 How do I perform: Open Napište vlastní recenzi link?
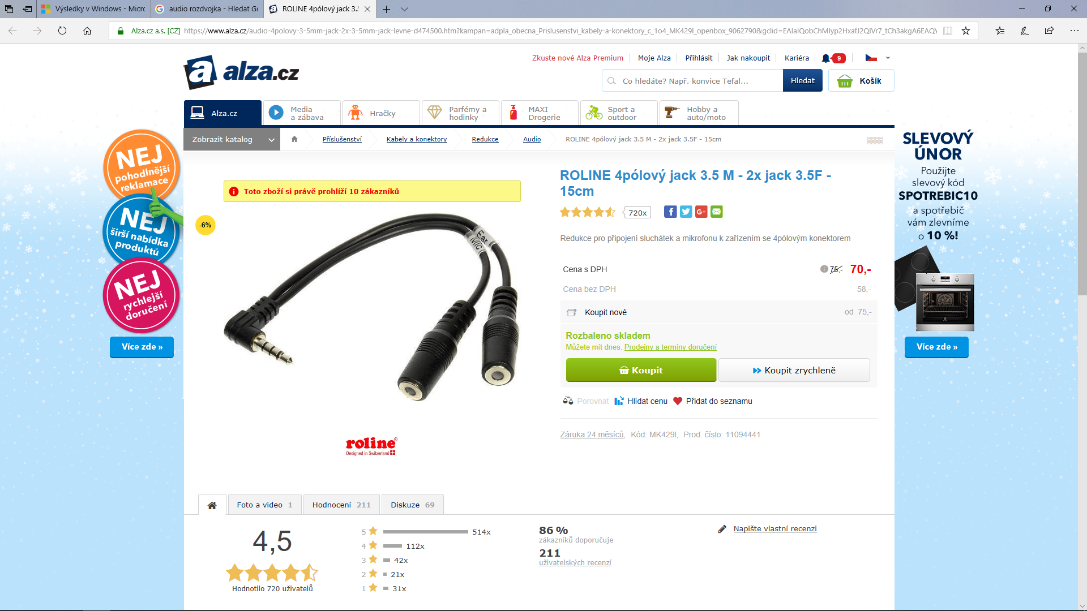(x=775, y=529)
